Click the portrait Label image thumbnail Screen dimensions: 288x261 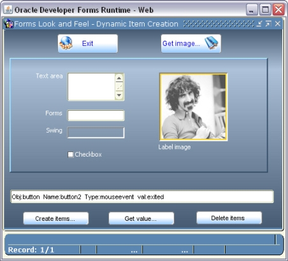[194, 107]
